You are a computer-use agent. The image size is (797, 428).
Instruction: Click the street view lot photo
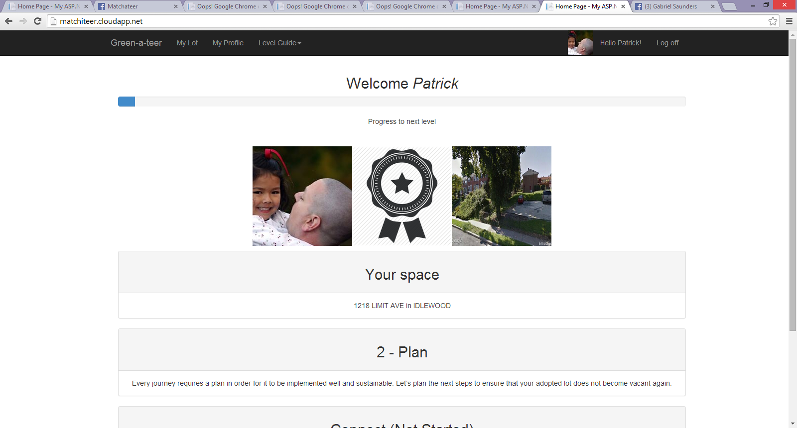(x=502, y=196)
